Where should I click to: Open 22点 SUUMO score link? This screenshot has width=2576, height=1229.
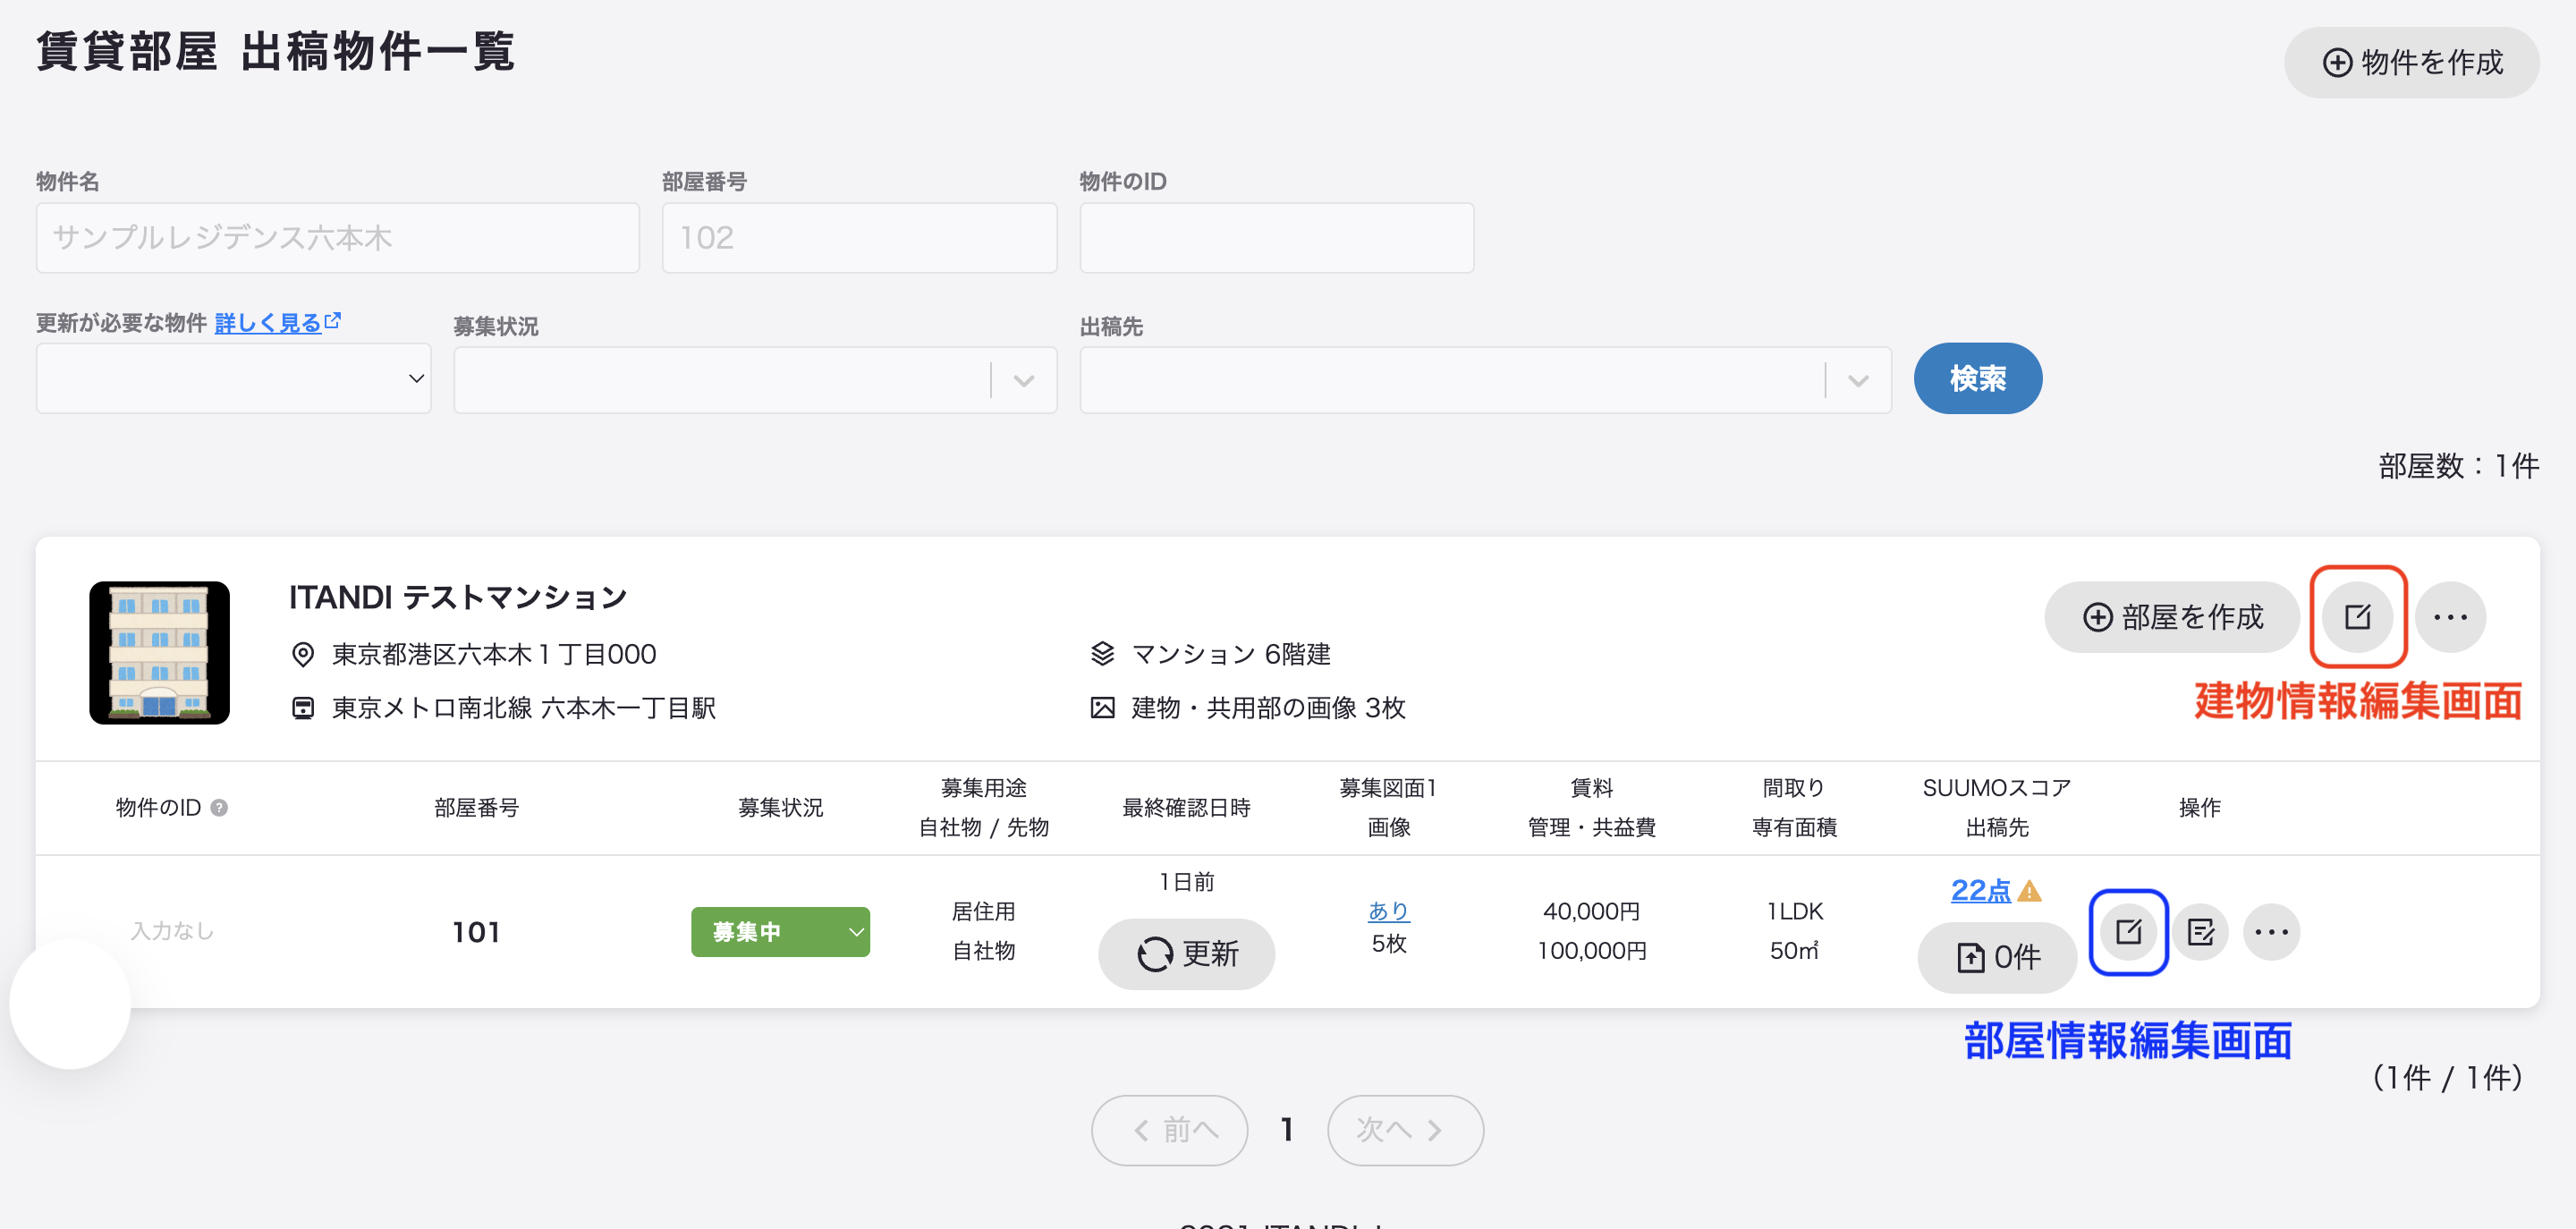pos(1980,890)
